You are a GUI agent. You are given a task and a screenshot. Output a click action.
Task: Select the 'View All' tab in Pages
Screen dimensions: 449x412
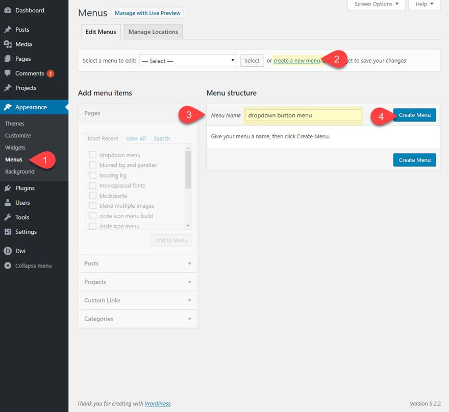135,138
